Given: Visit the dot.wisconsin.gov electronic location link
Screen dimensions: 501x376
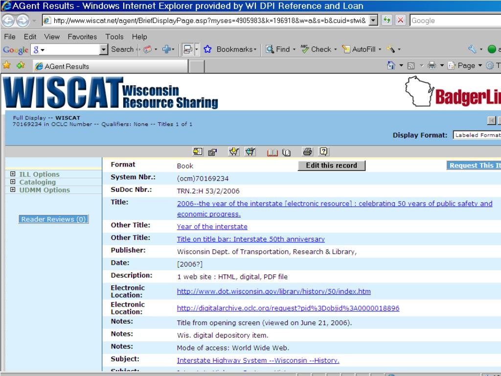Looking at the screenshot, I should click(x=274, y=291).
